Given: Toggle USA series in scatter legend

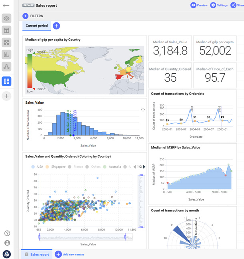Looking at the screenshot, I should coord(37,167).
